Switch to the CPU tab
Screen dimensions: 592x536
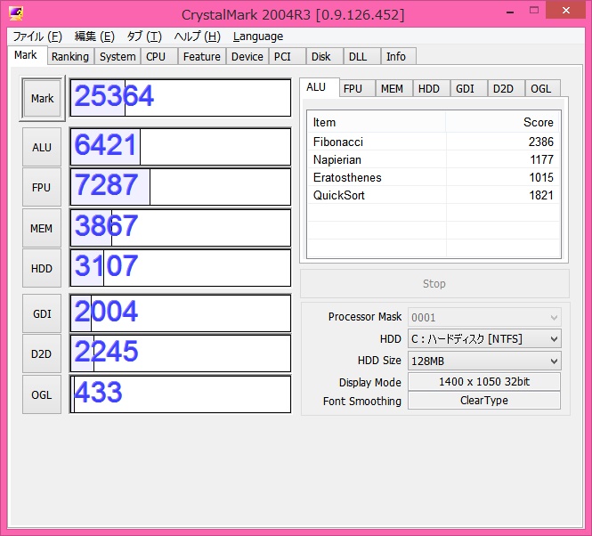[159, 56]
